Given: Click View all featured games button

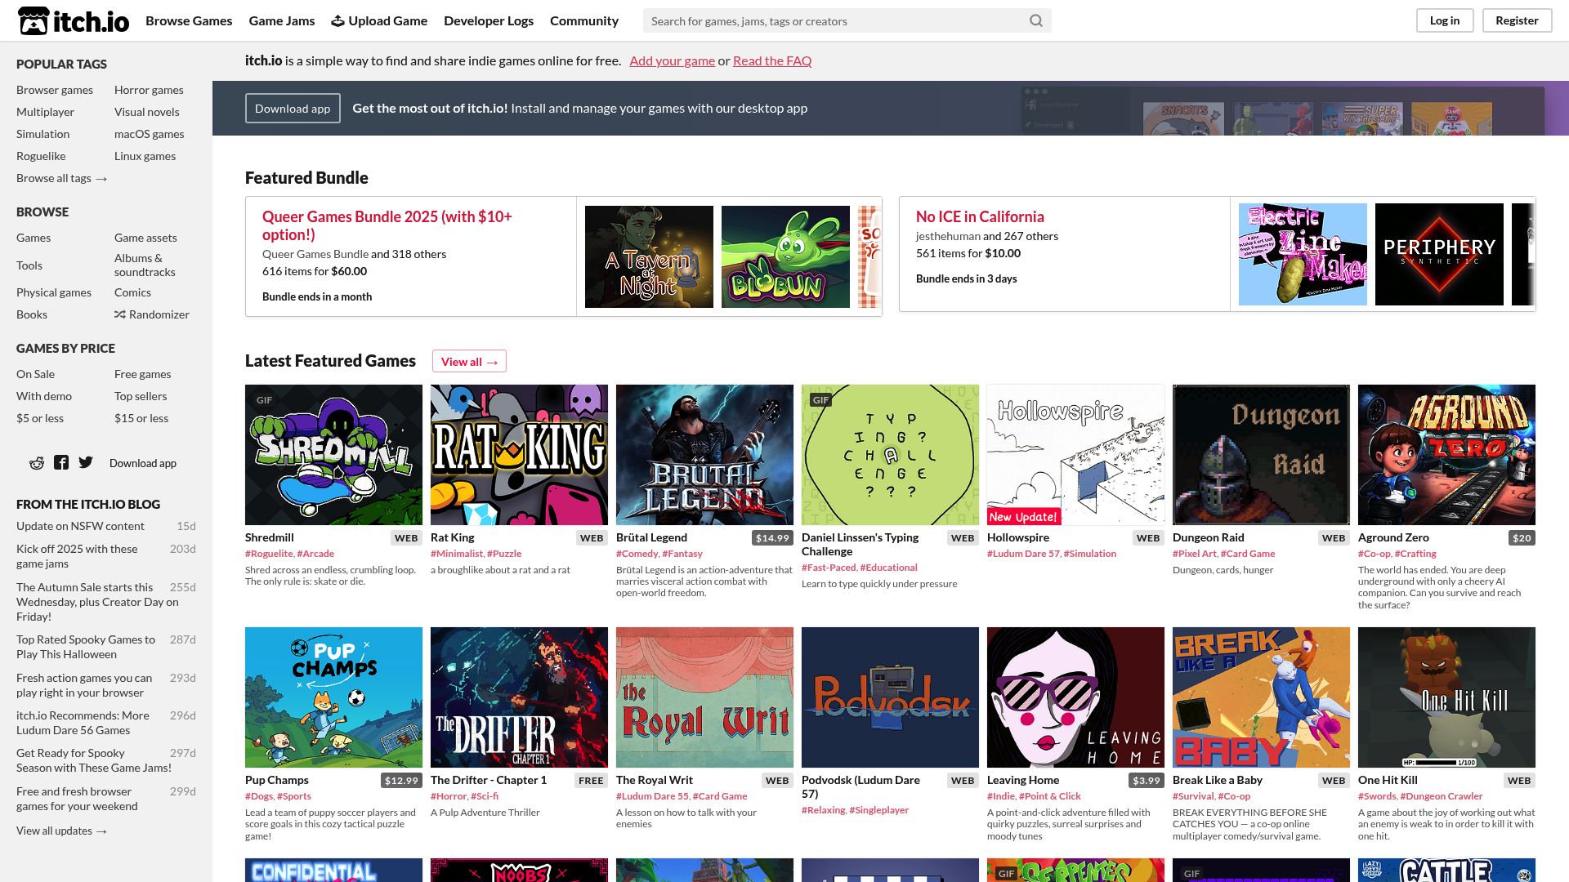Looking at the screenshot, I should 469,361.
